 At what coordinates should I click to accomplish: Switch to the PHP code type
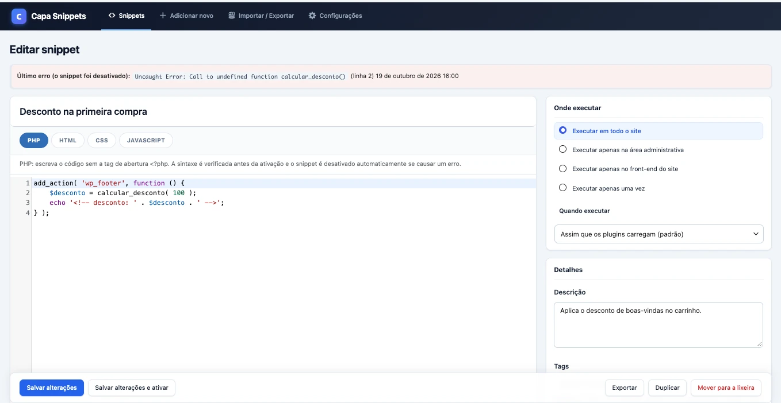point(34,141)
